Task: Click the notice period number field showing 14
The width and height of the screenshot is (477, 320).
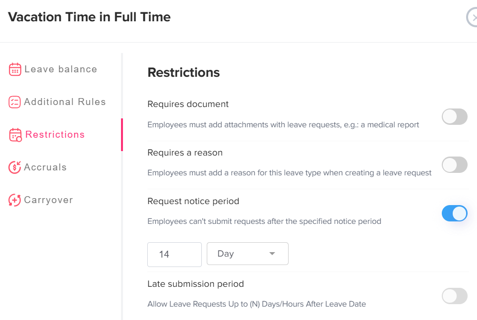Action: [174, 254]
